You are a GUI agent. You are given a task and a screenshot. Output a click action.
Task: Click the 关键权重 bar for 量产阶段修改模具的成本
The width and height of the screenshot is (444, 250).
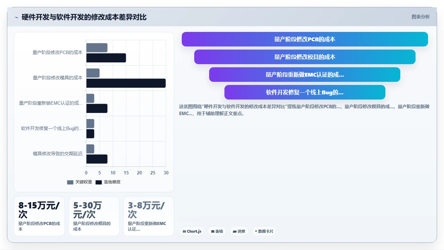click(93, 73)
